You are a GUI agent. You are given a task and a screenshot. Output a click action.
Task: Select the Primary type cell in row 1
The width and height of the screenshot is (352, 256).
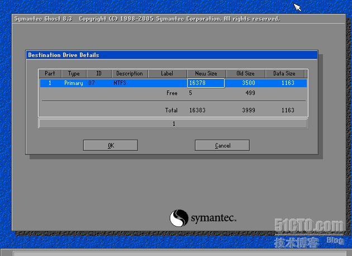click(x=74, y=83)
